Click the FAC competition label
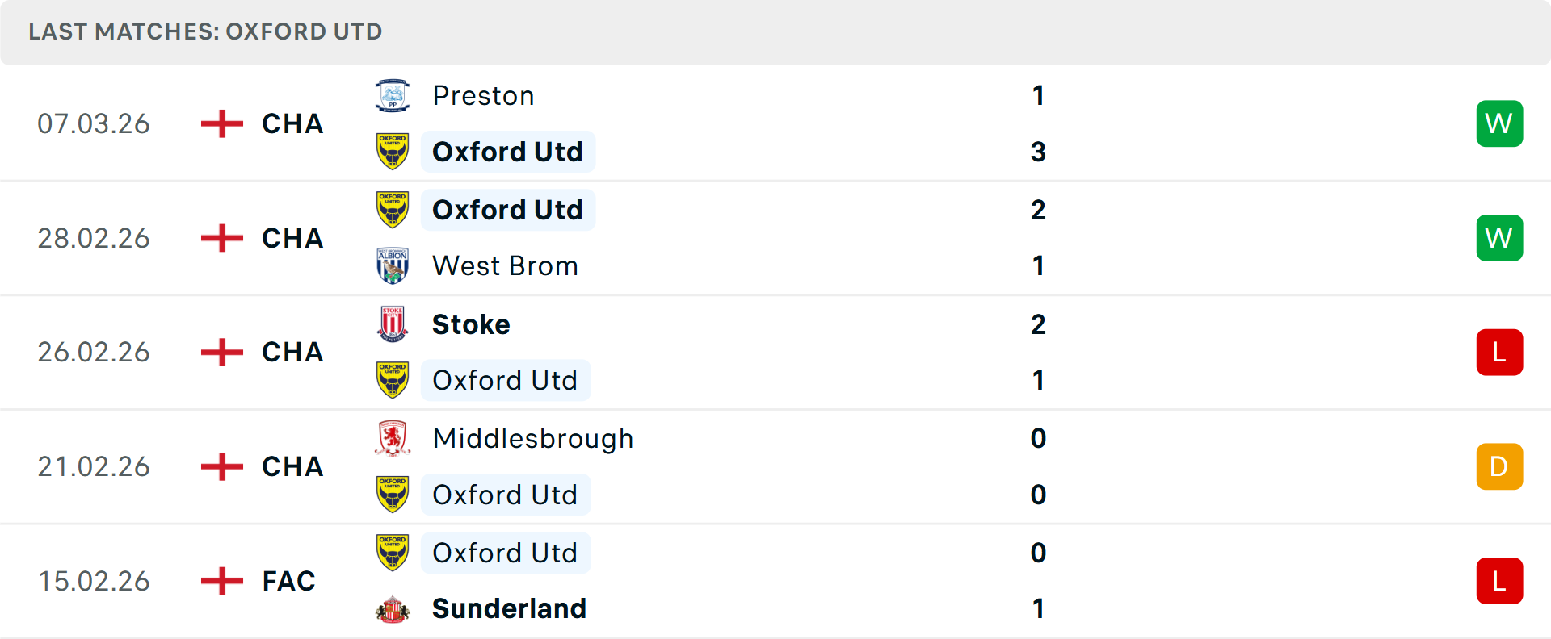Viewport: 1551px width, 639px height. pyautogui.click(x=288, y=581)
